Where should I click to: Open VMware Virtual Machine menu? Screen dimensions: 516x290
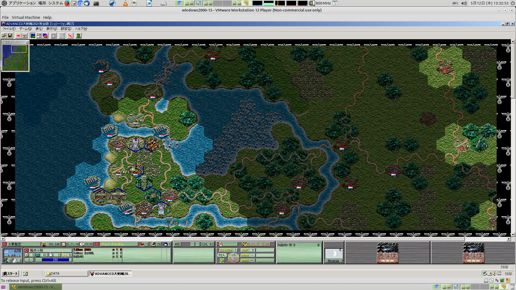(26, 17)
